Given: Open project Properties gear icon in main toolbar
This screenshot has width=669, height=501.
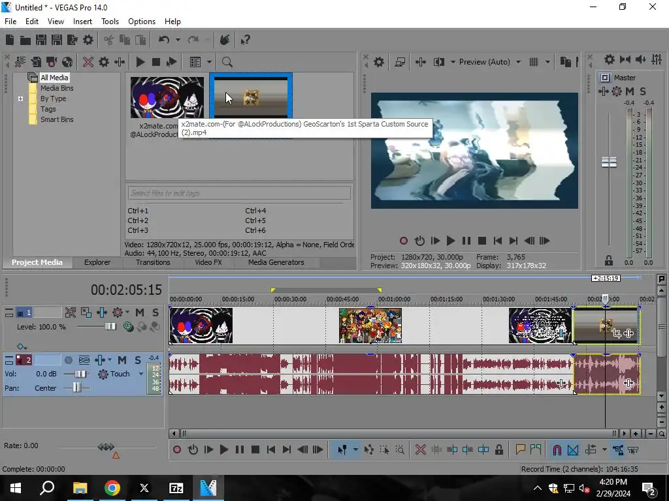Looking at the screenshot, I should (88, 40).
